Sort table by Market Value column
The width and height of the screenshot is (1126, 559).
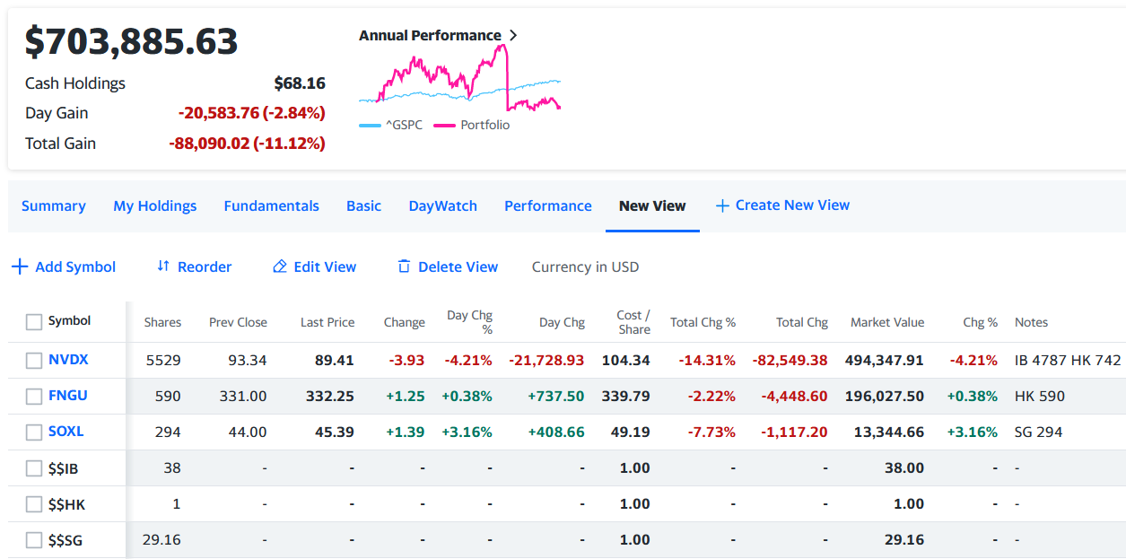click(886, 322)
